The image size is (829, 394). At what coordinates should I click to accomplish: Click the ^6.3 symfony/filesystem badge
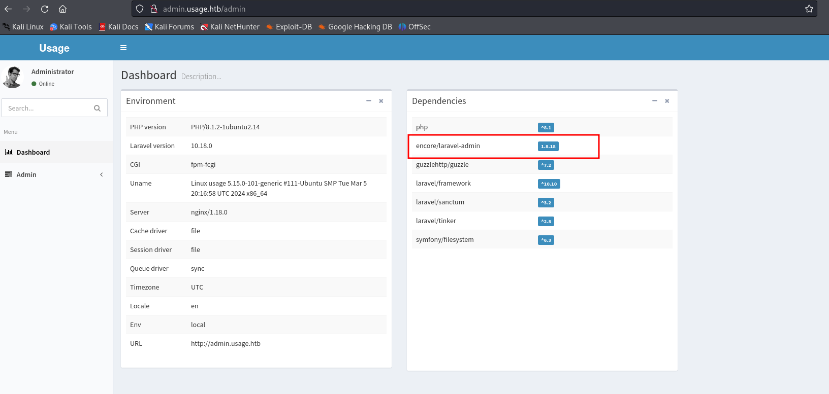tap(546, 240)
